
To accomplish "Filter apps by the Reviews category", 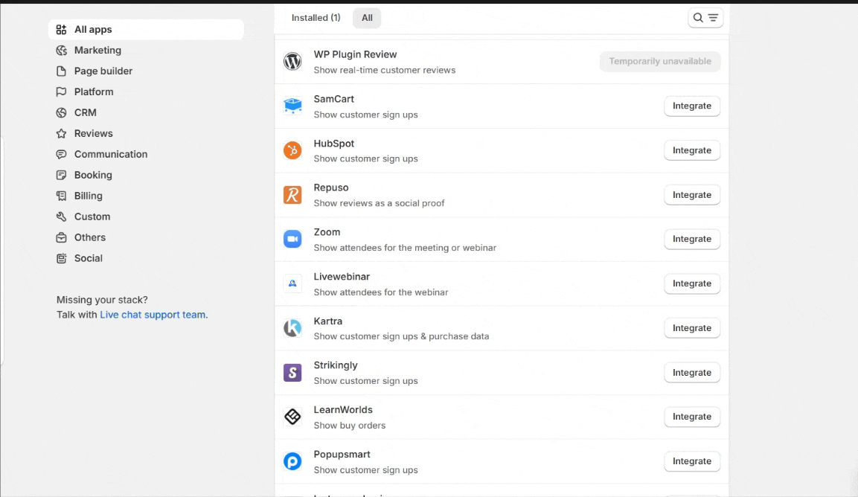I will point(94,134).
